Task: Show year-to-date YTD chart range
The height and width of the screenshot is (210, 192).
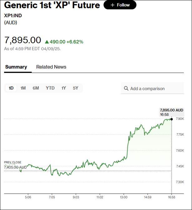Action: point(50,88)
